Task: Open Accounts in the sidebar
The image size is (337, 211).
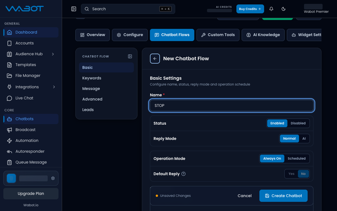Action: [31, 43]
